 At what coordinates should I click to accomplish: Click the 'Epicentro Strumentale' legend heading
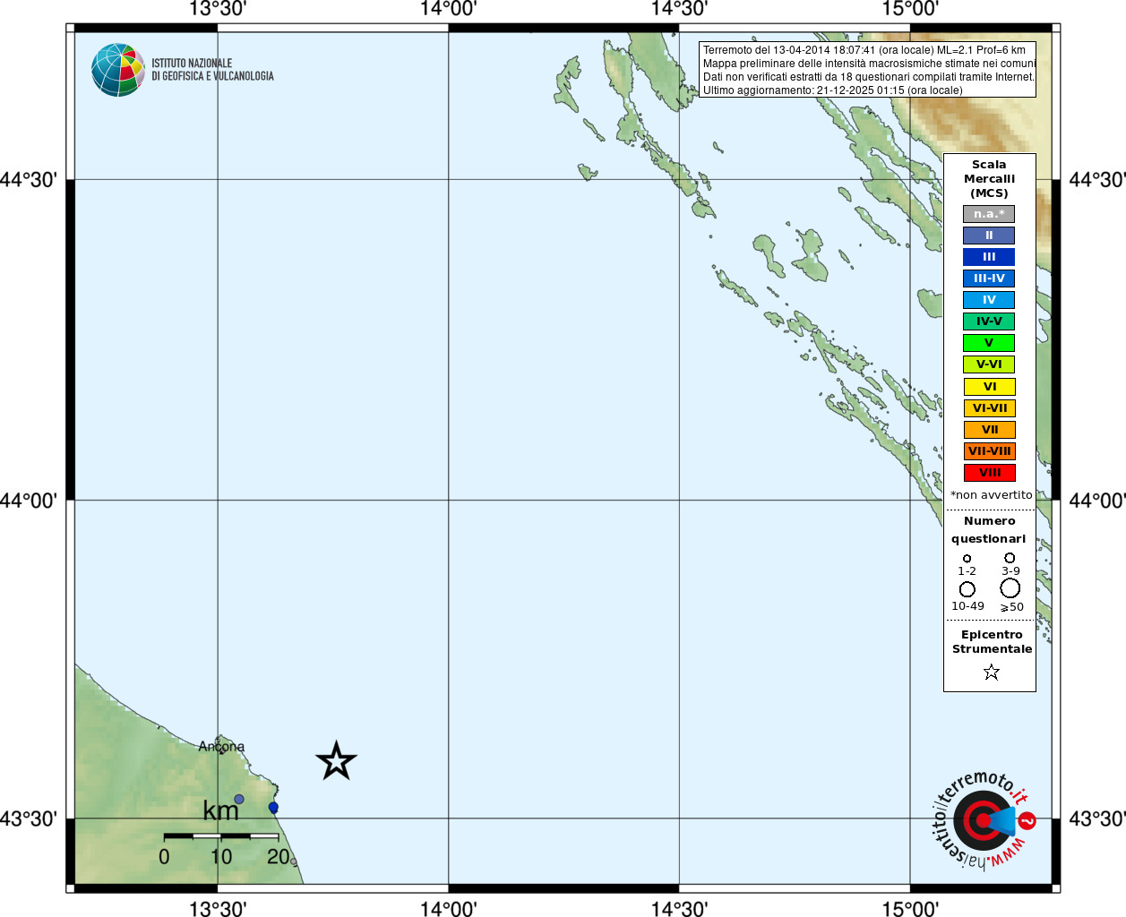pos(992,642)
